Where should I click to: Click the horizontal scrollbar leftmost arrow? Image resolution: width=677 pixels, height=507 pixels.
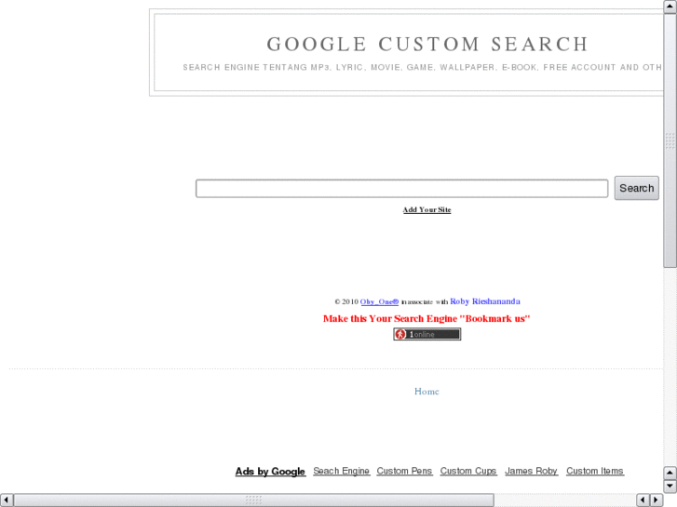(x=6, y=500)
